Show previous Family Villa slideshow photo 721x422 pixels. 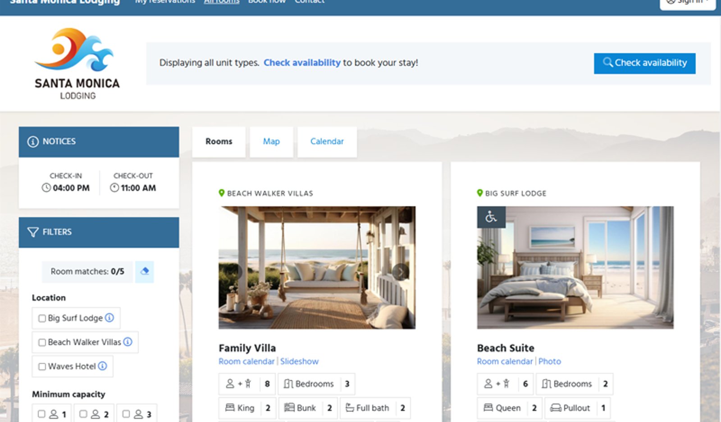coord(234,272)
